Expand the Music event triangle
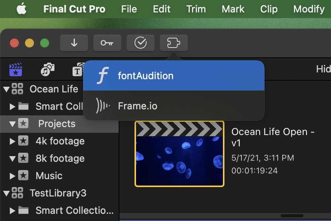The image size is (331, 221). coord(12,176)
